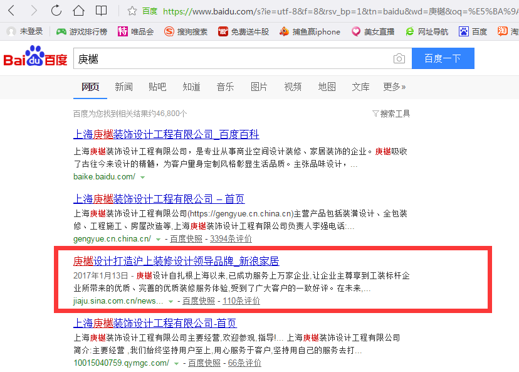Go forward using the browser forward arrow
Image resolution: width=519 pixels, height=372 pixels.
[x=34, y=11]
